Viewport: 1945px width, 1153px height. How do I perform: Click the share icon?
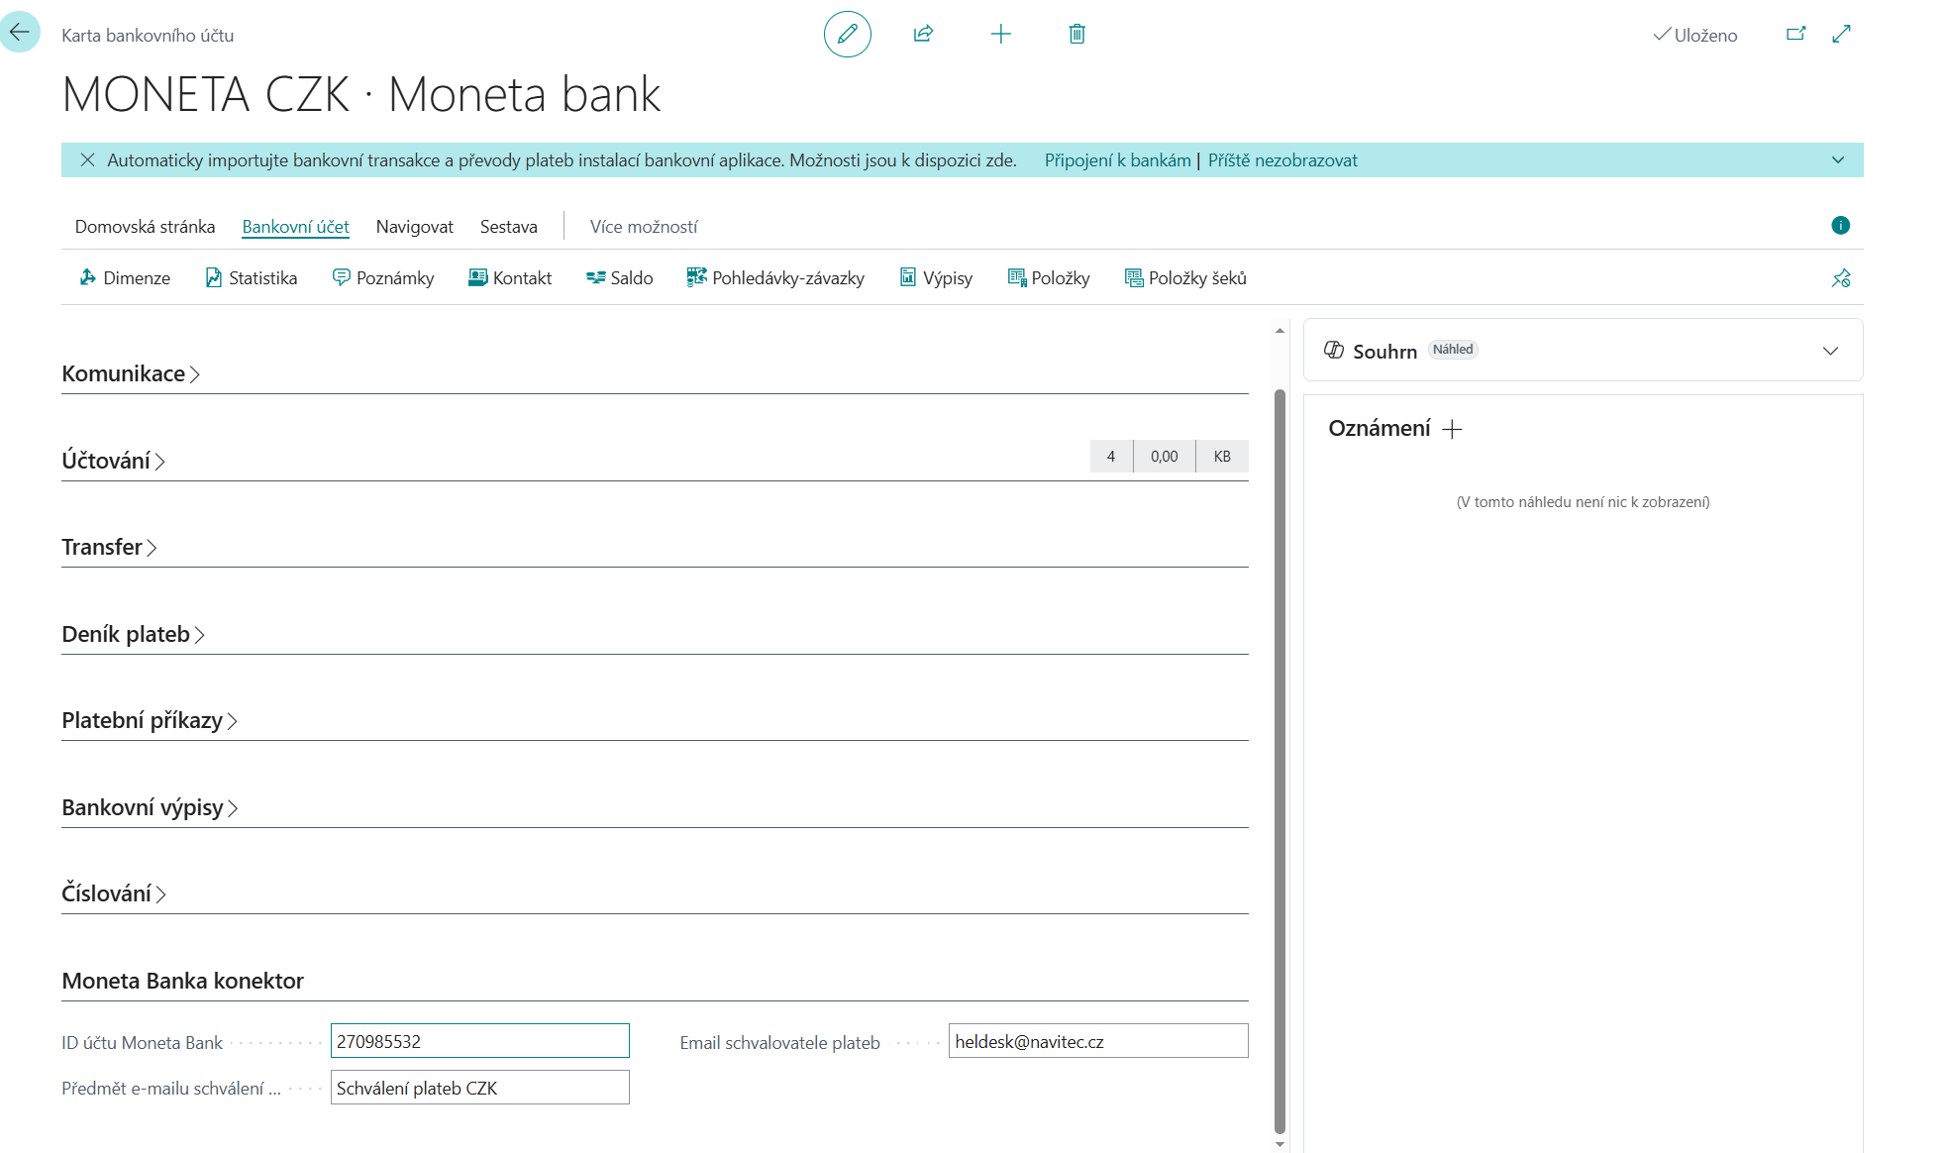tap(923, 34)
